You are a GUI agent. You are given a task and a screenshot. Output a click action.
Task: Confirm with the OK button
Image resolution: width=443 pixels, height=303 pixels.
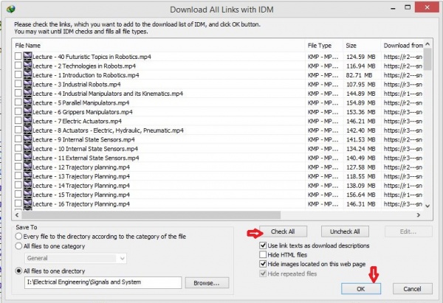coord(361,289)
